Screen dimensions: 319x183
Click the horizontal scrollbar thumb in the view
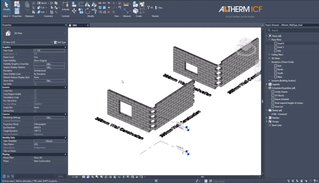pos(202,177)
